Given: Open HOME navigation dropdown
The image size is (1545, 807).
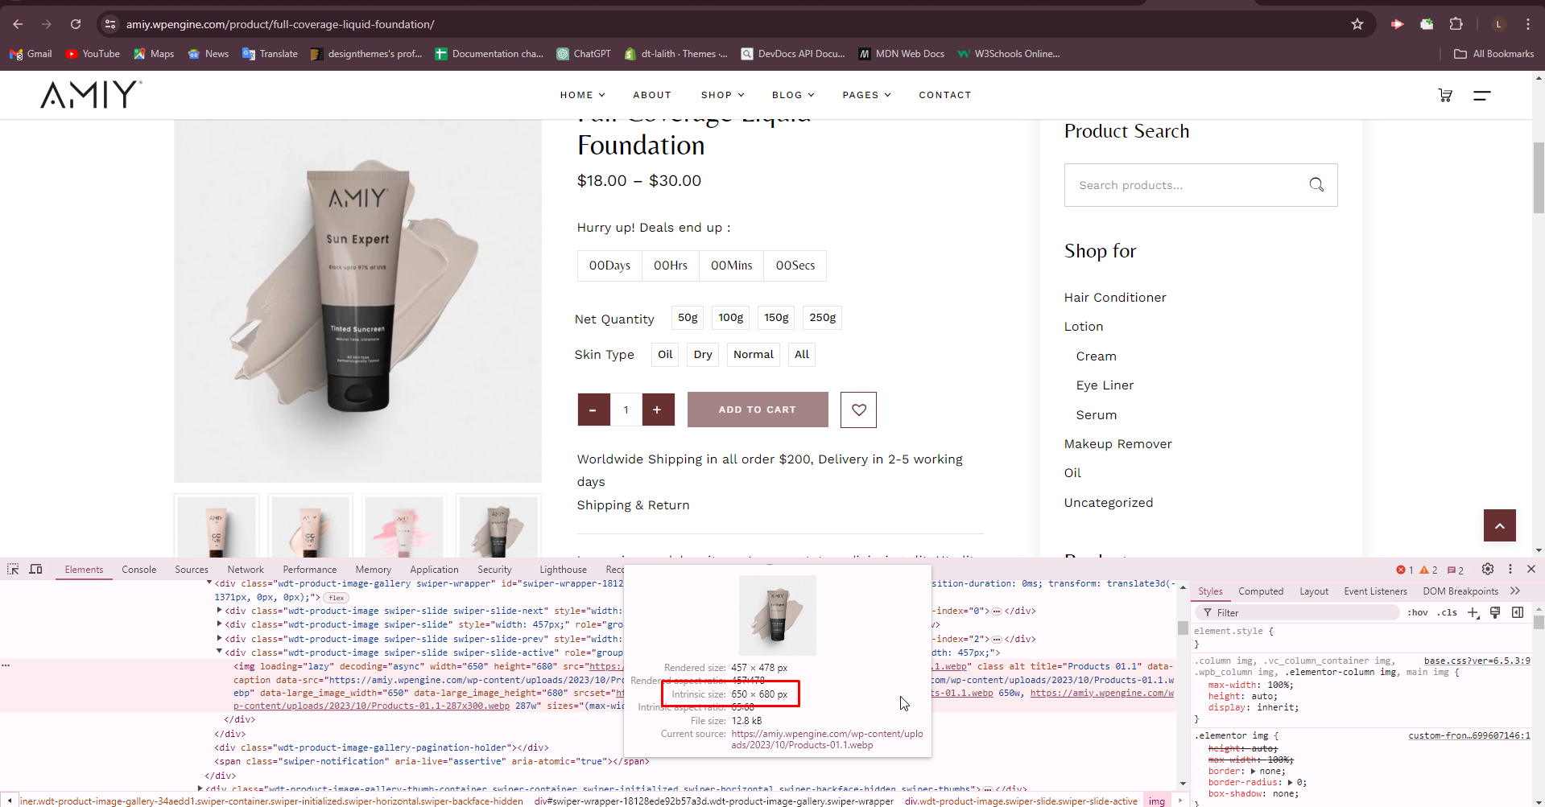Looking at the screenshot, I should [x=582, y=95].
